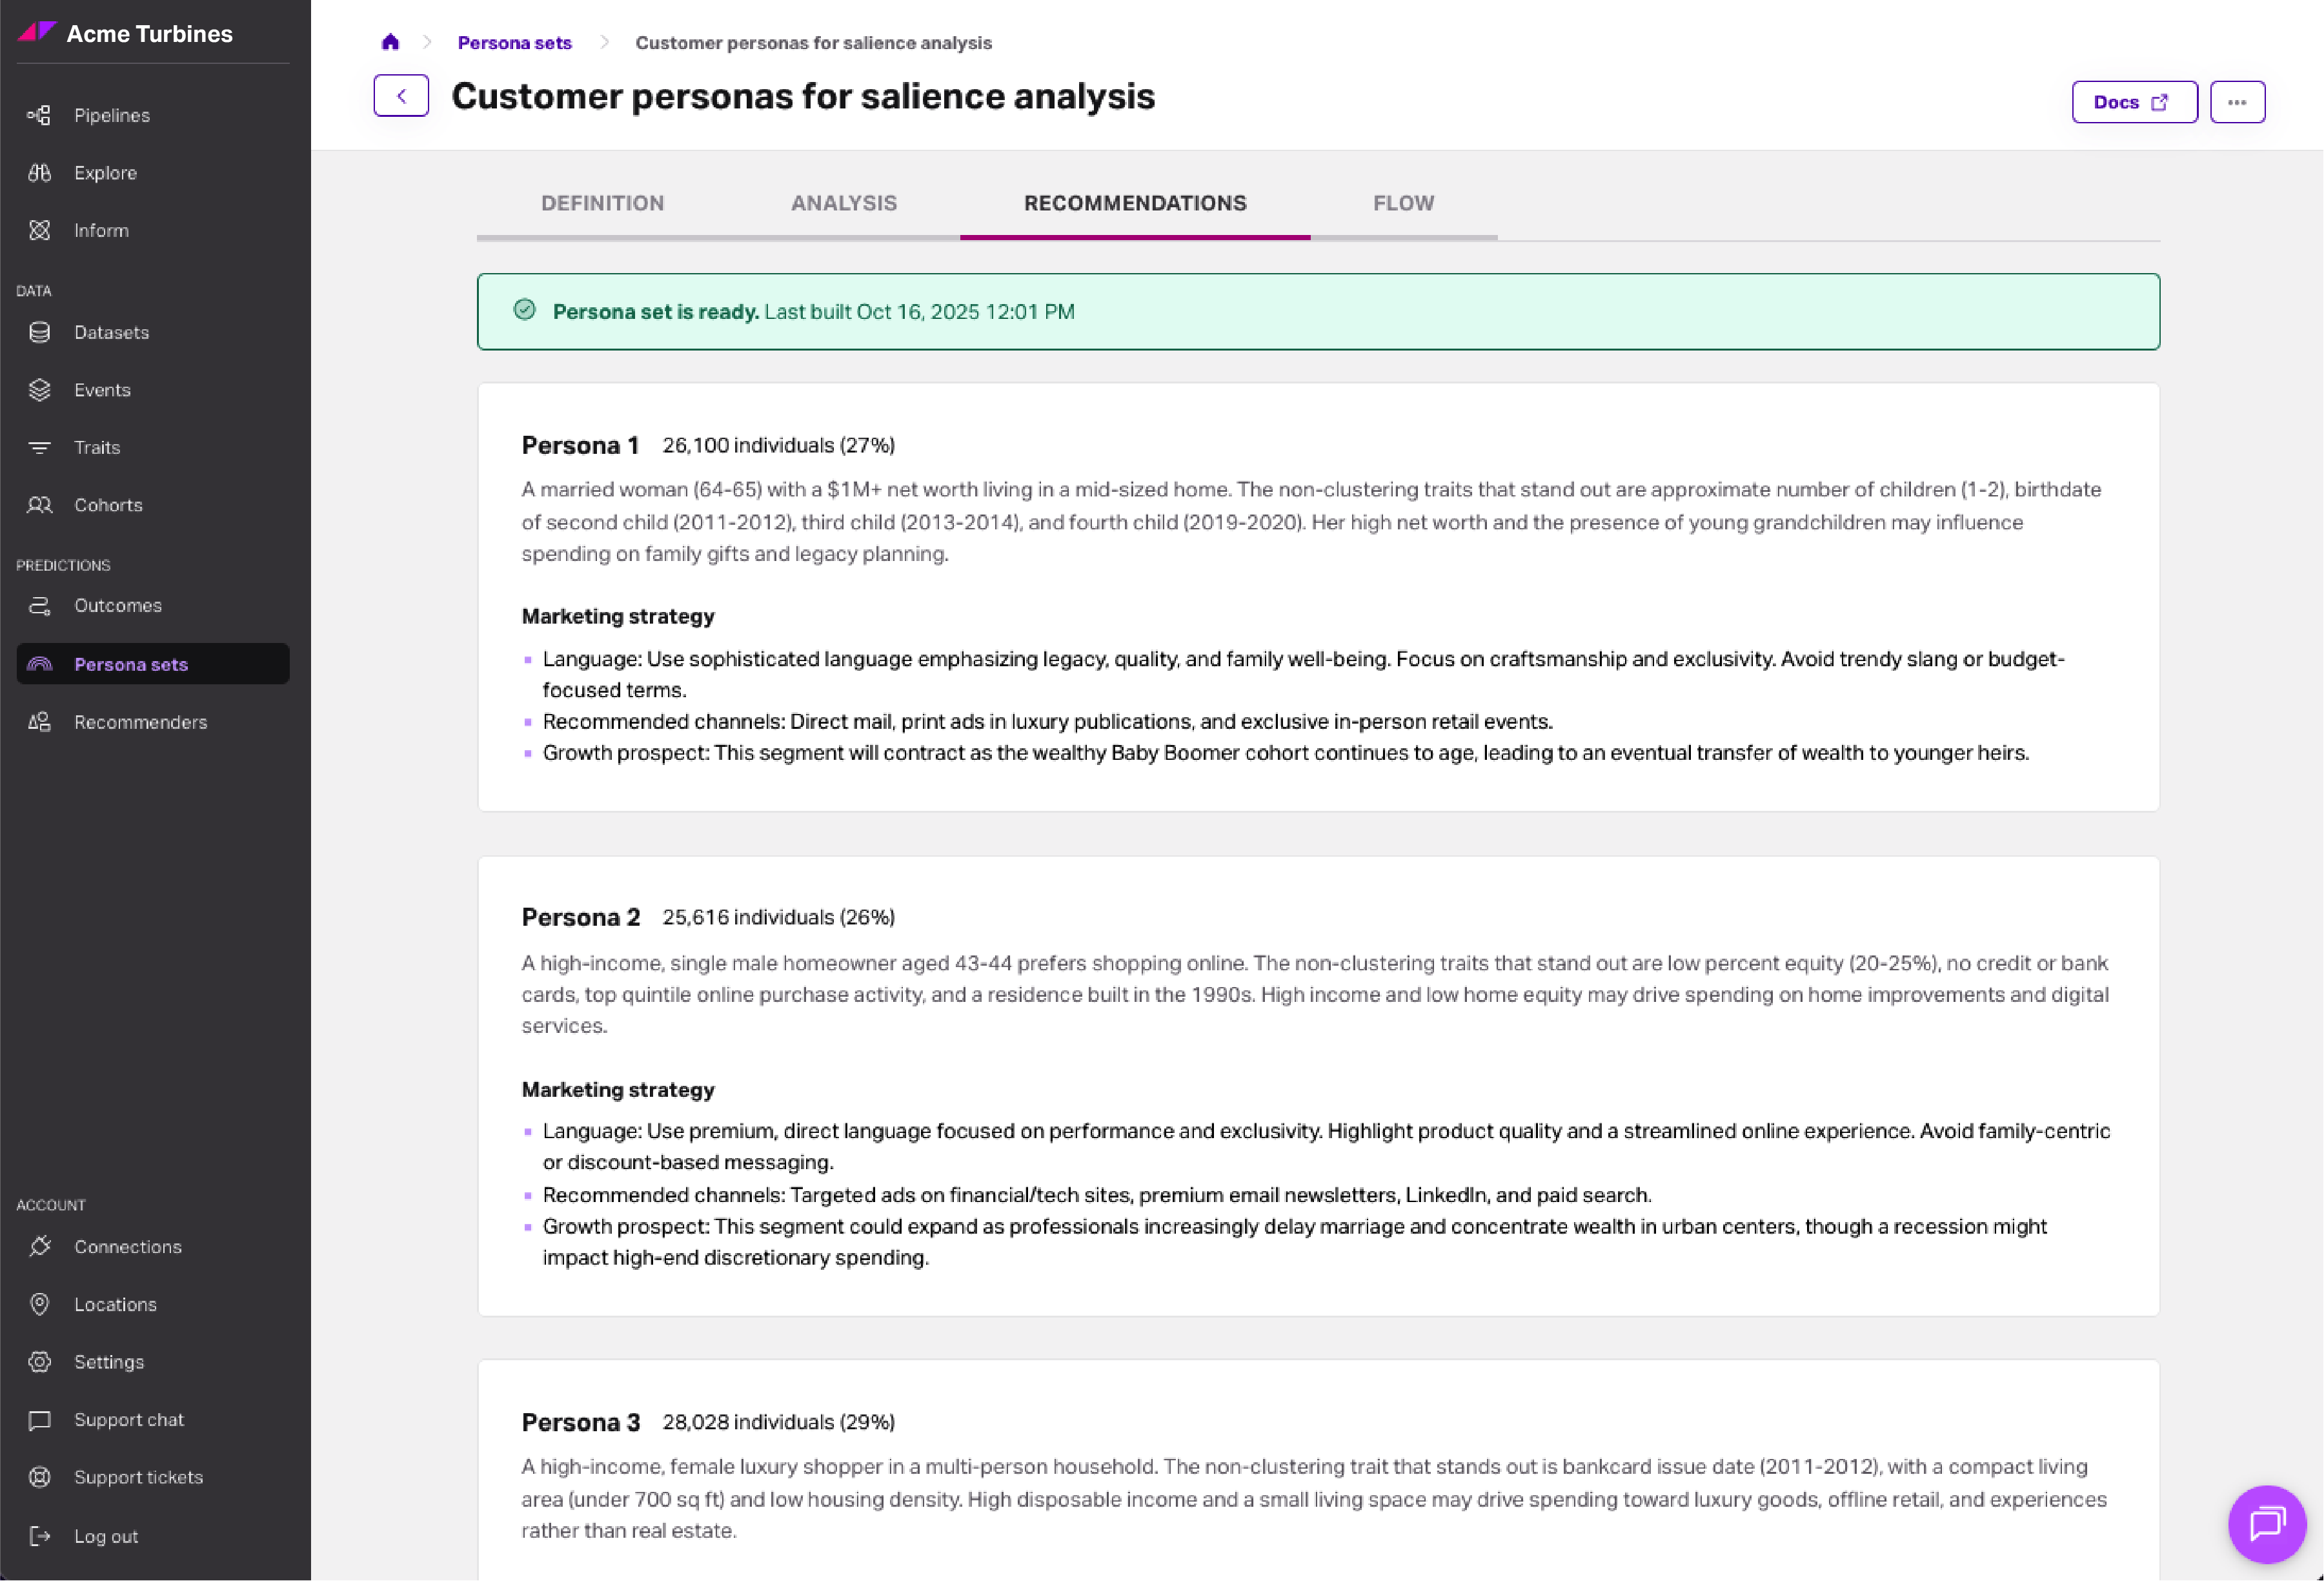
Task: Open Settings from the Account section
Action: 108,1362
